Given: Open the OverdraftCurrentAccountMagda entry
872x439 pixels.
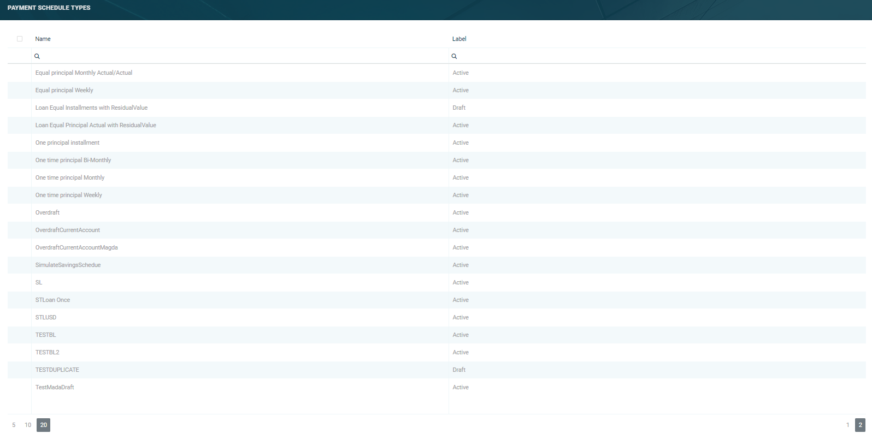Looking at the screenshot, I should pos(437,247).
